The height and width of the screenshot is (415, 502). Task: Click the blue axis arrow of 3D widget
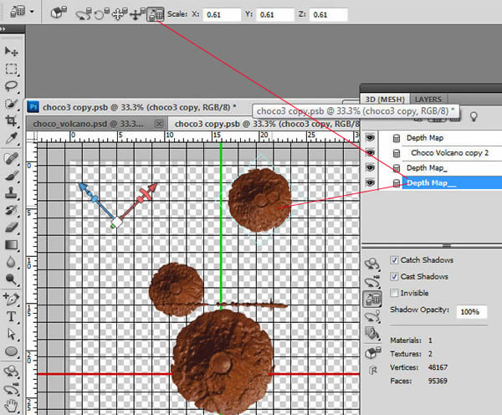83,187
